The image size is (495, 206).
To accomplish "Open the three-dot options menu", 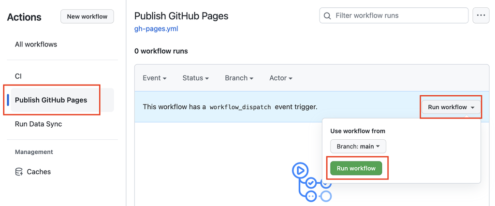I will coord(480,15).
